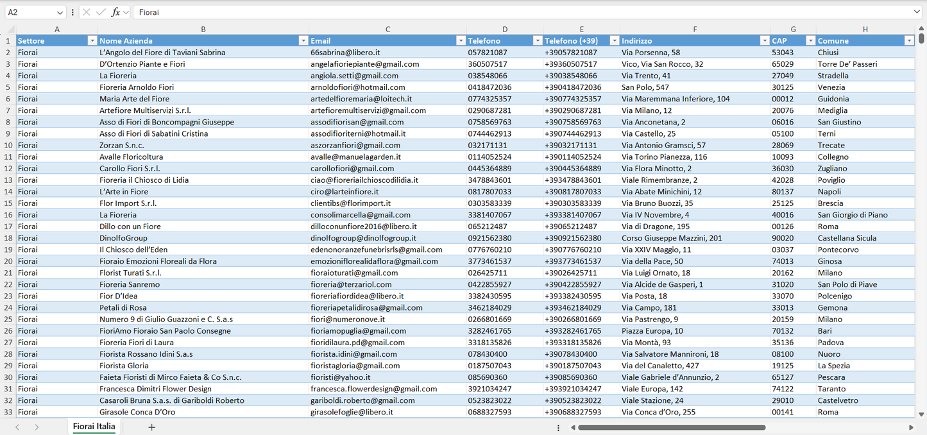Click cell Fioraio Emozioni Floreali da Flora
The width and height of the screenshot is (927, 435).
tap(203, 261)
